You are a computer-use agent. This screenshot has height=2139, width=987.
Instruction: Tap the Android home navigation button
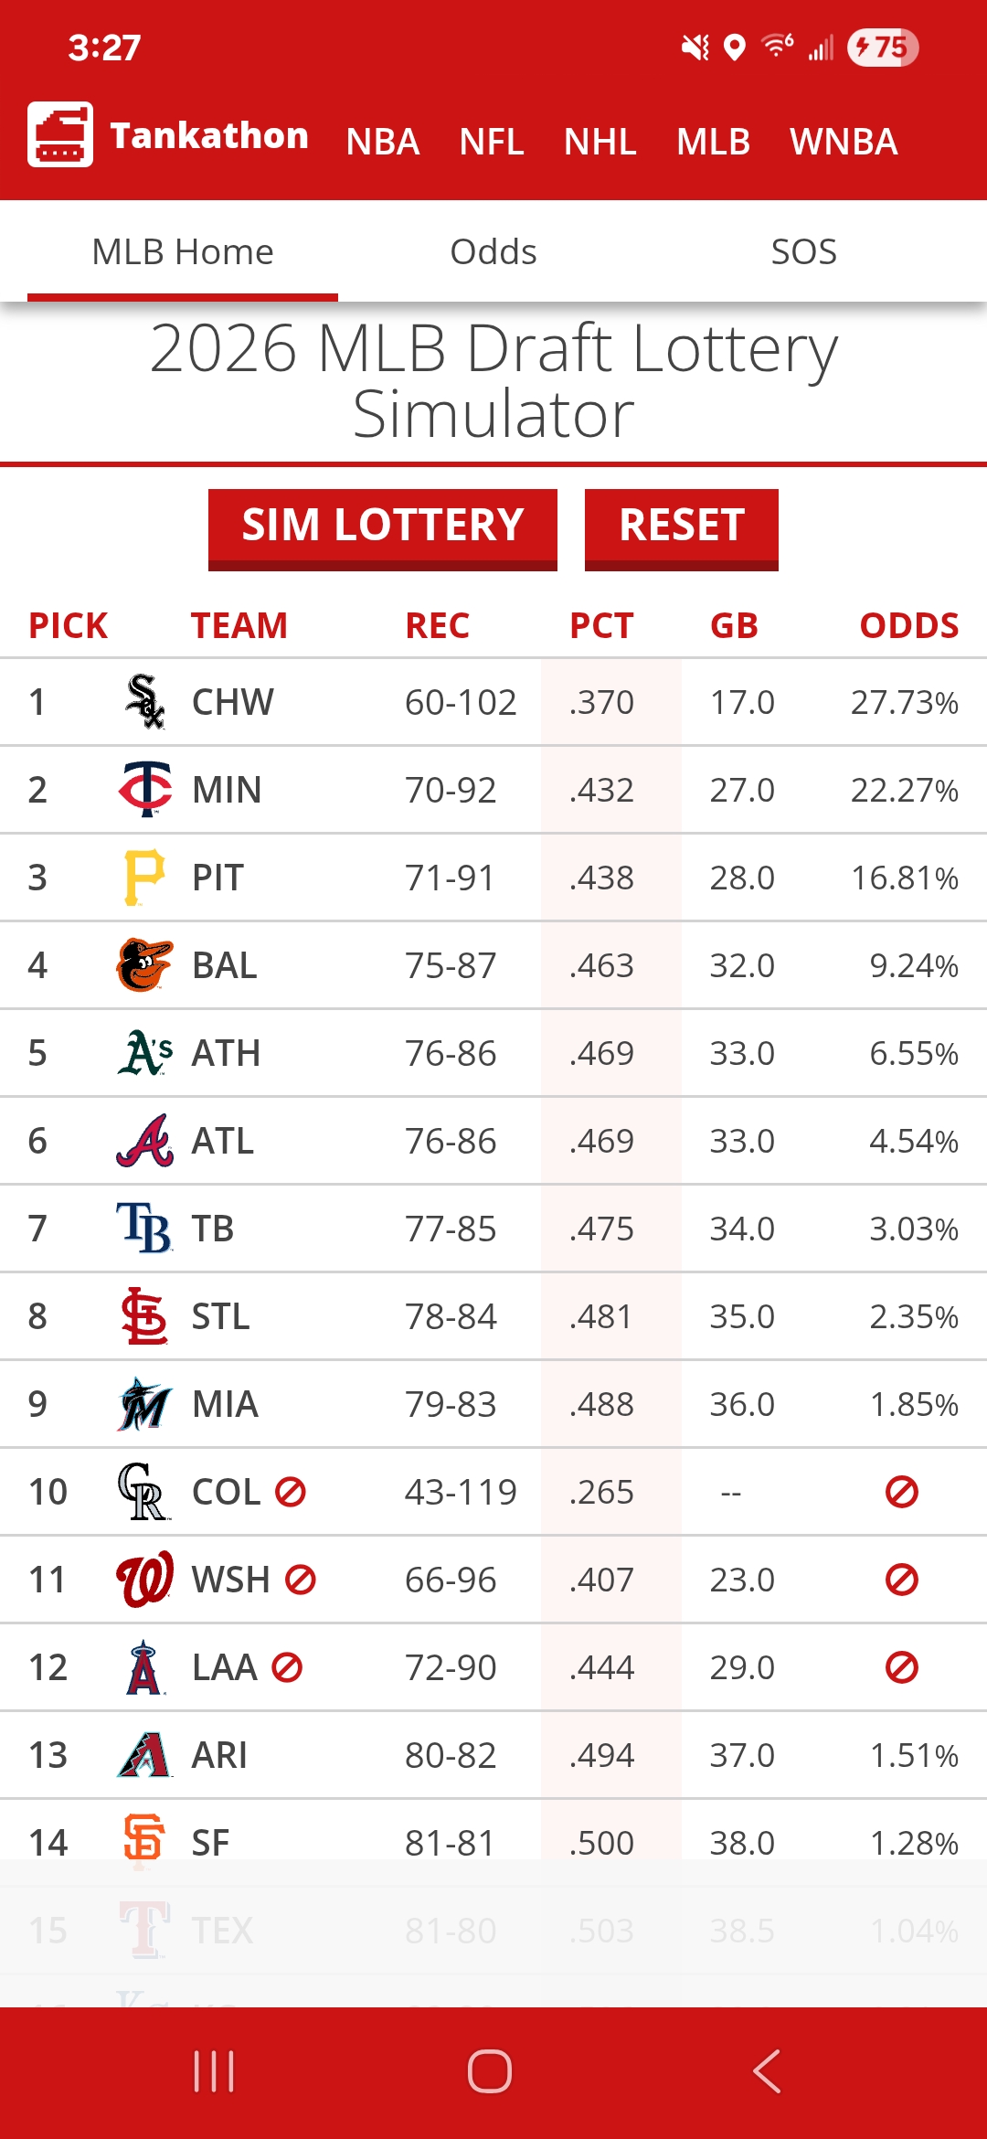coord(490,2070)
